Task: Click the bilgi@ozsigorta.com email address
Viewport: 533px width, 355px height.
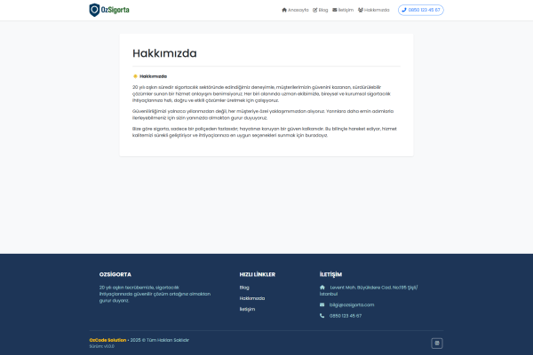Action: point(352,304)
